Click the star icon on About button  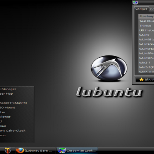point(141,80)
